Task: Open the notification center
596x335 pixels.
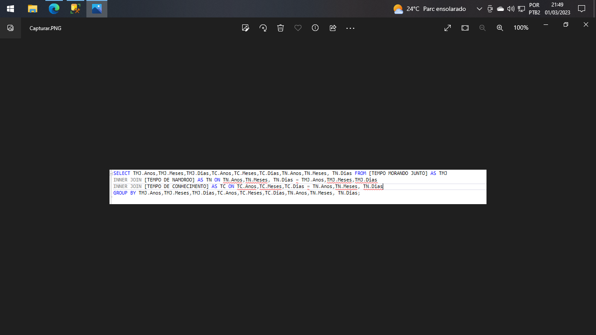Action: click(581, 9)
